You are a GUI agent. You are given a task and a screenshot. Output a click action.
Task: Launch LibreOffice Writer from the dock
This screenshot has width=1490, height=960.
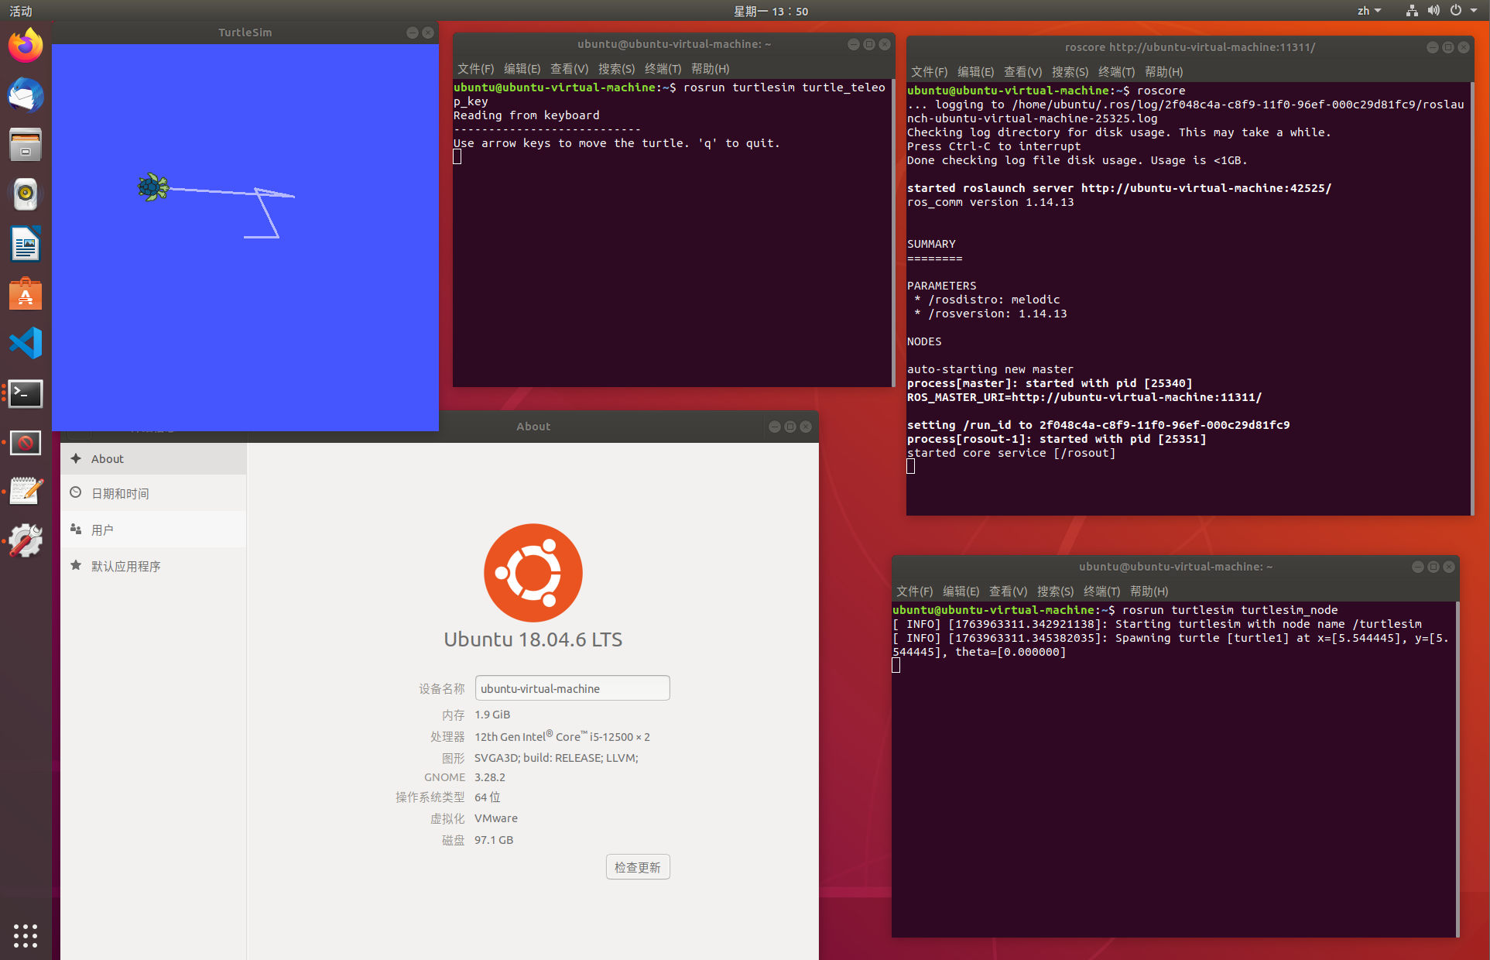click(x=26, y=245)
